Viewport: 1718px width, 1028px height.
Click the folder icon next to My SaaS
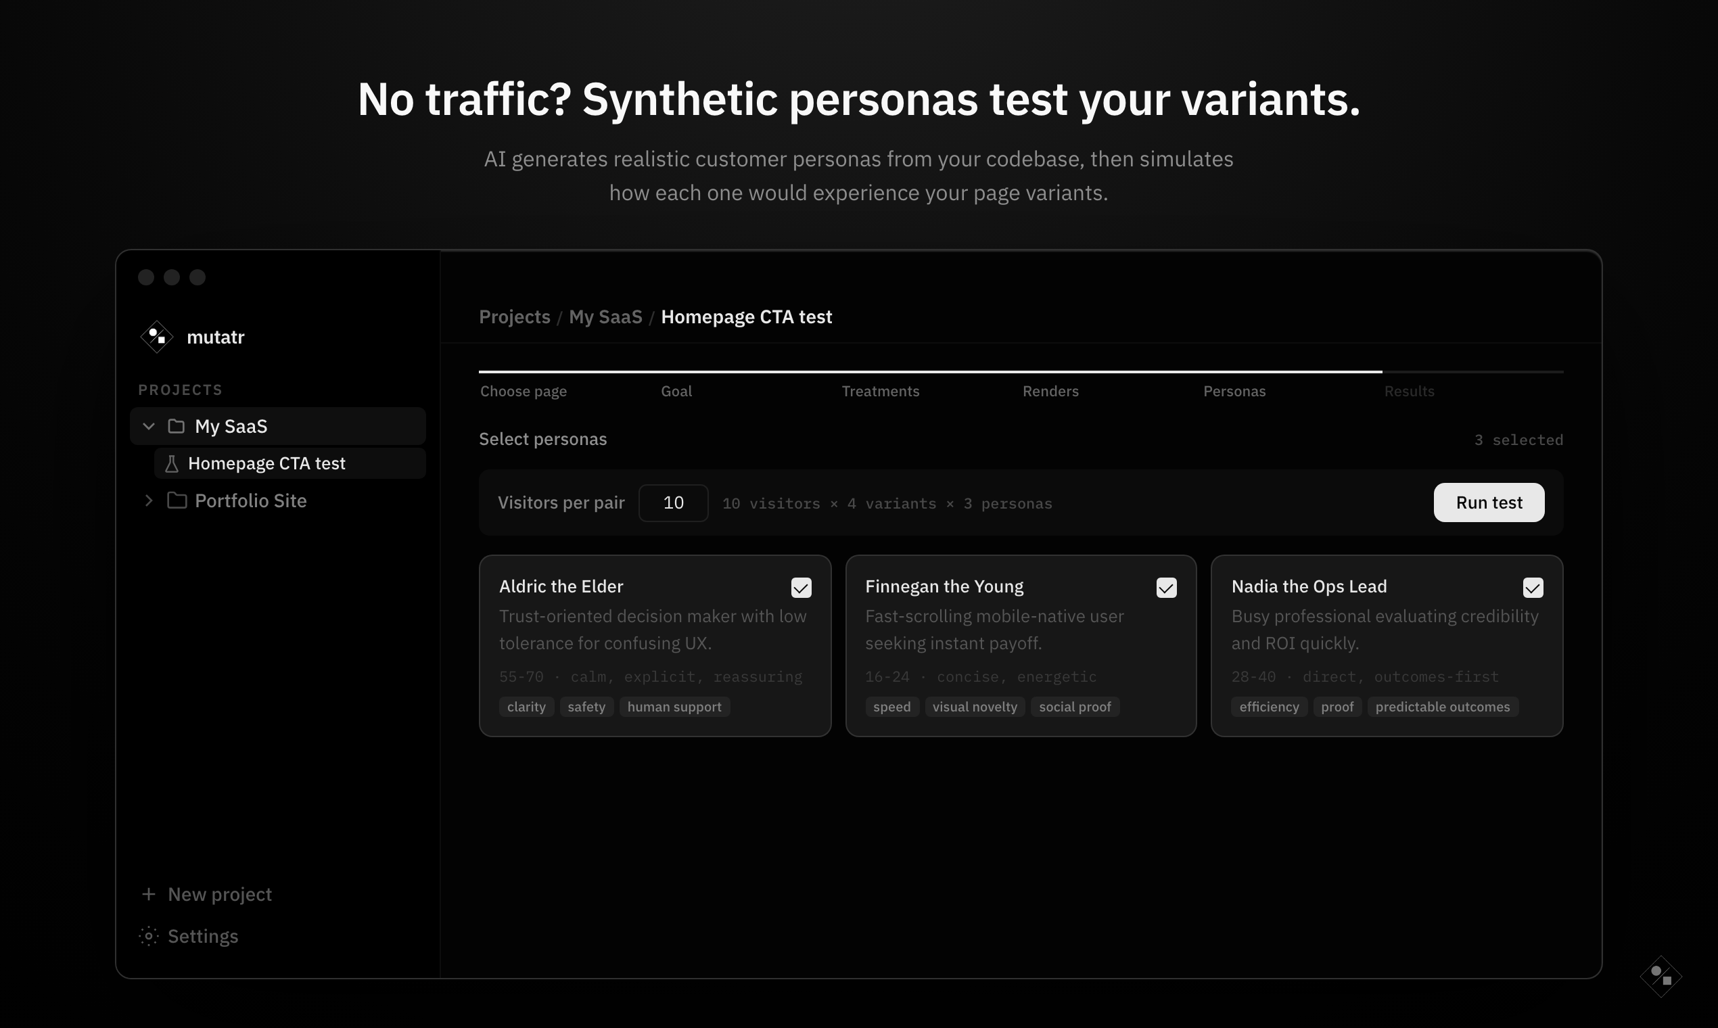176,426
